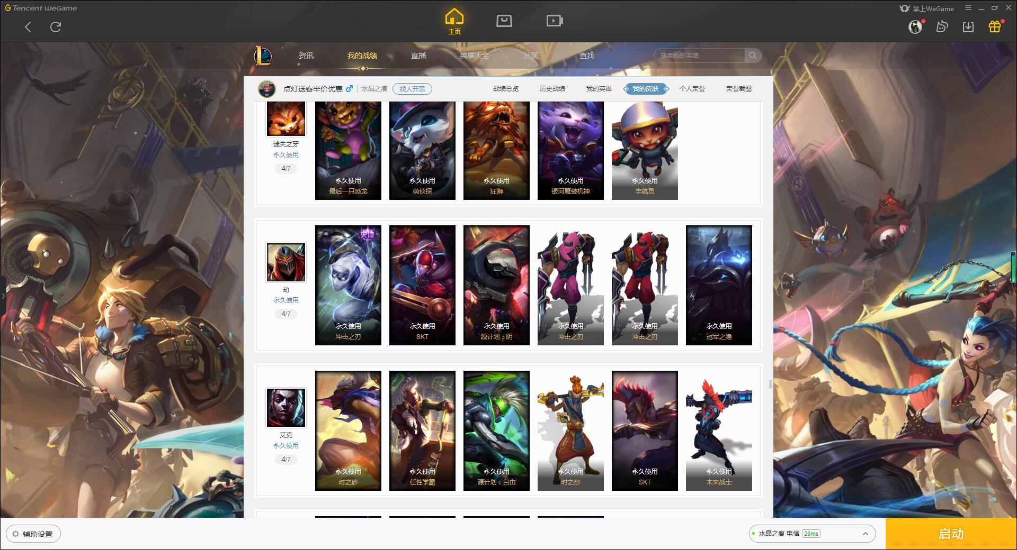Select 银河魔装机神 Gnar skin thumbnail
Viewport: 1017px width, 550px height.
tap(570, 151)
